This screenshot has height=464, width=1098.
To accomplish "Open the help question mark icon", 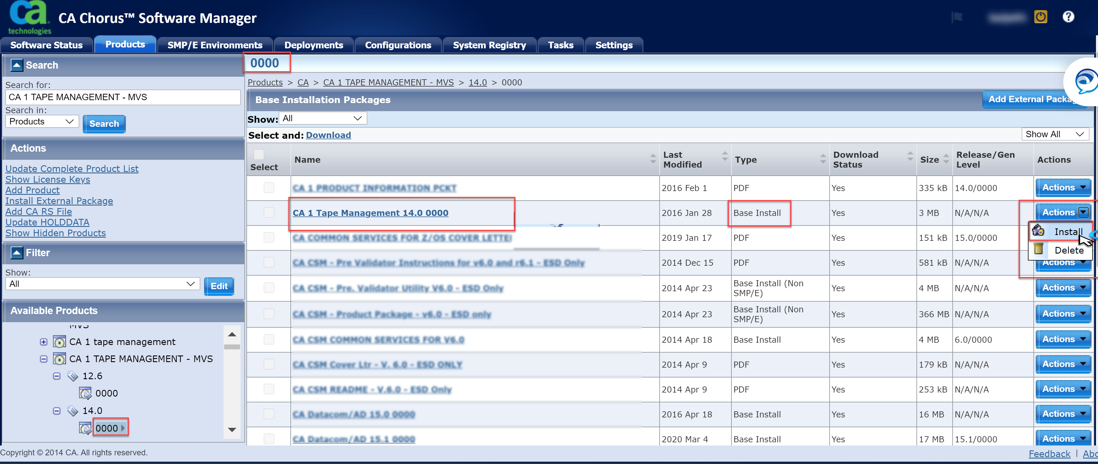I will click(1068, 17).
